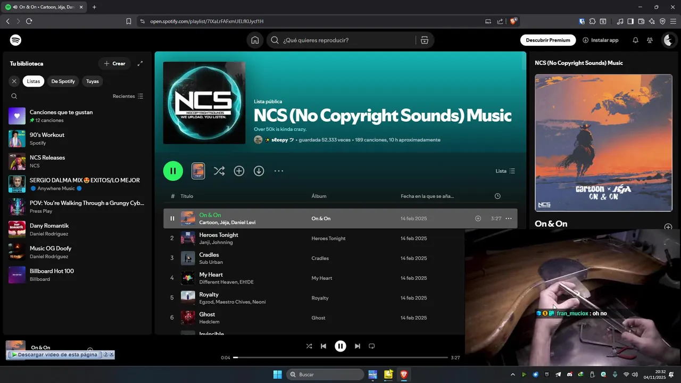Open On & On row three-dots menu
Image resolution: width=681 pixels, height=383 pixels.
509,219
